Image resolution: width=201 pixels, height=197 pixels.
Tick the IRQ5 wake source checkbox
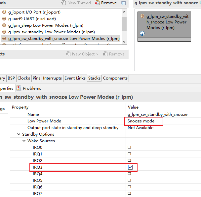(x=130, y=181)
